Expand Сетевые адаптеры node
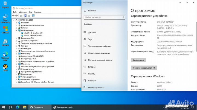The width and height of the screenshot is (197, 110). click(16, 77)
